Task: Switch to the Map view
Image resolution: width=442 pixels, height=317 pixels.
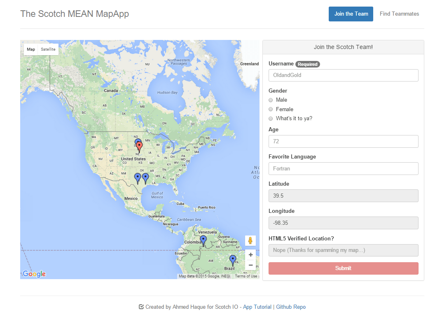Action: [x=31, y=49]
